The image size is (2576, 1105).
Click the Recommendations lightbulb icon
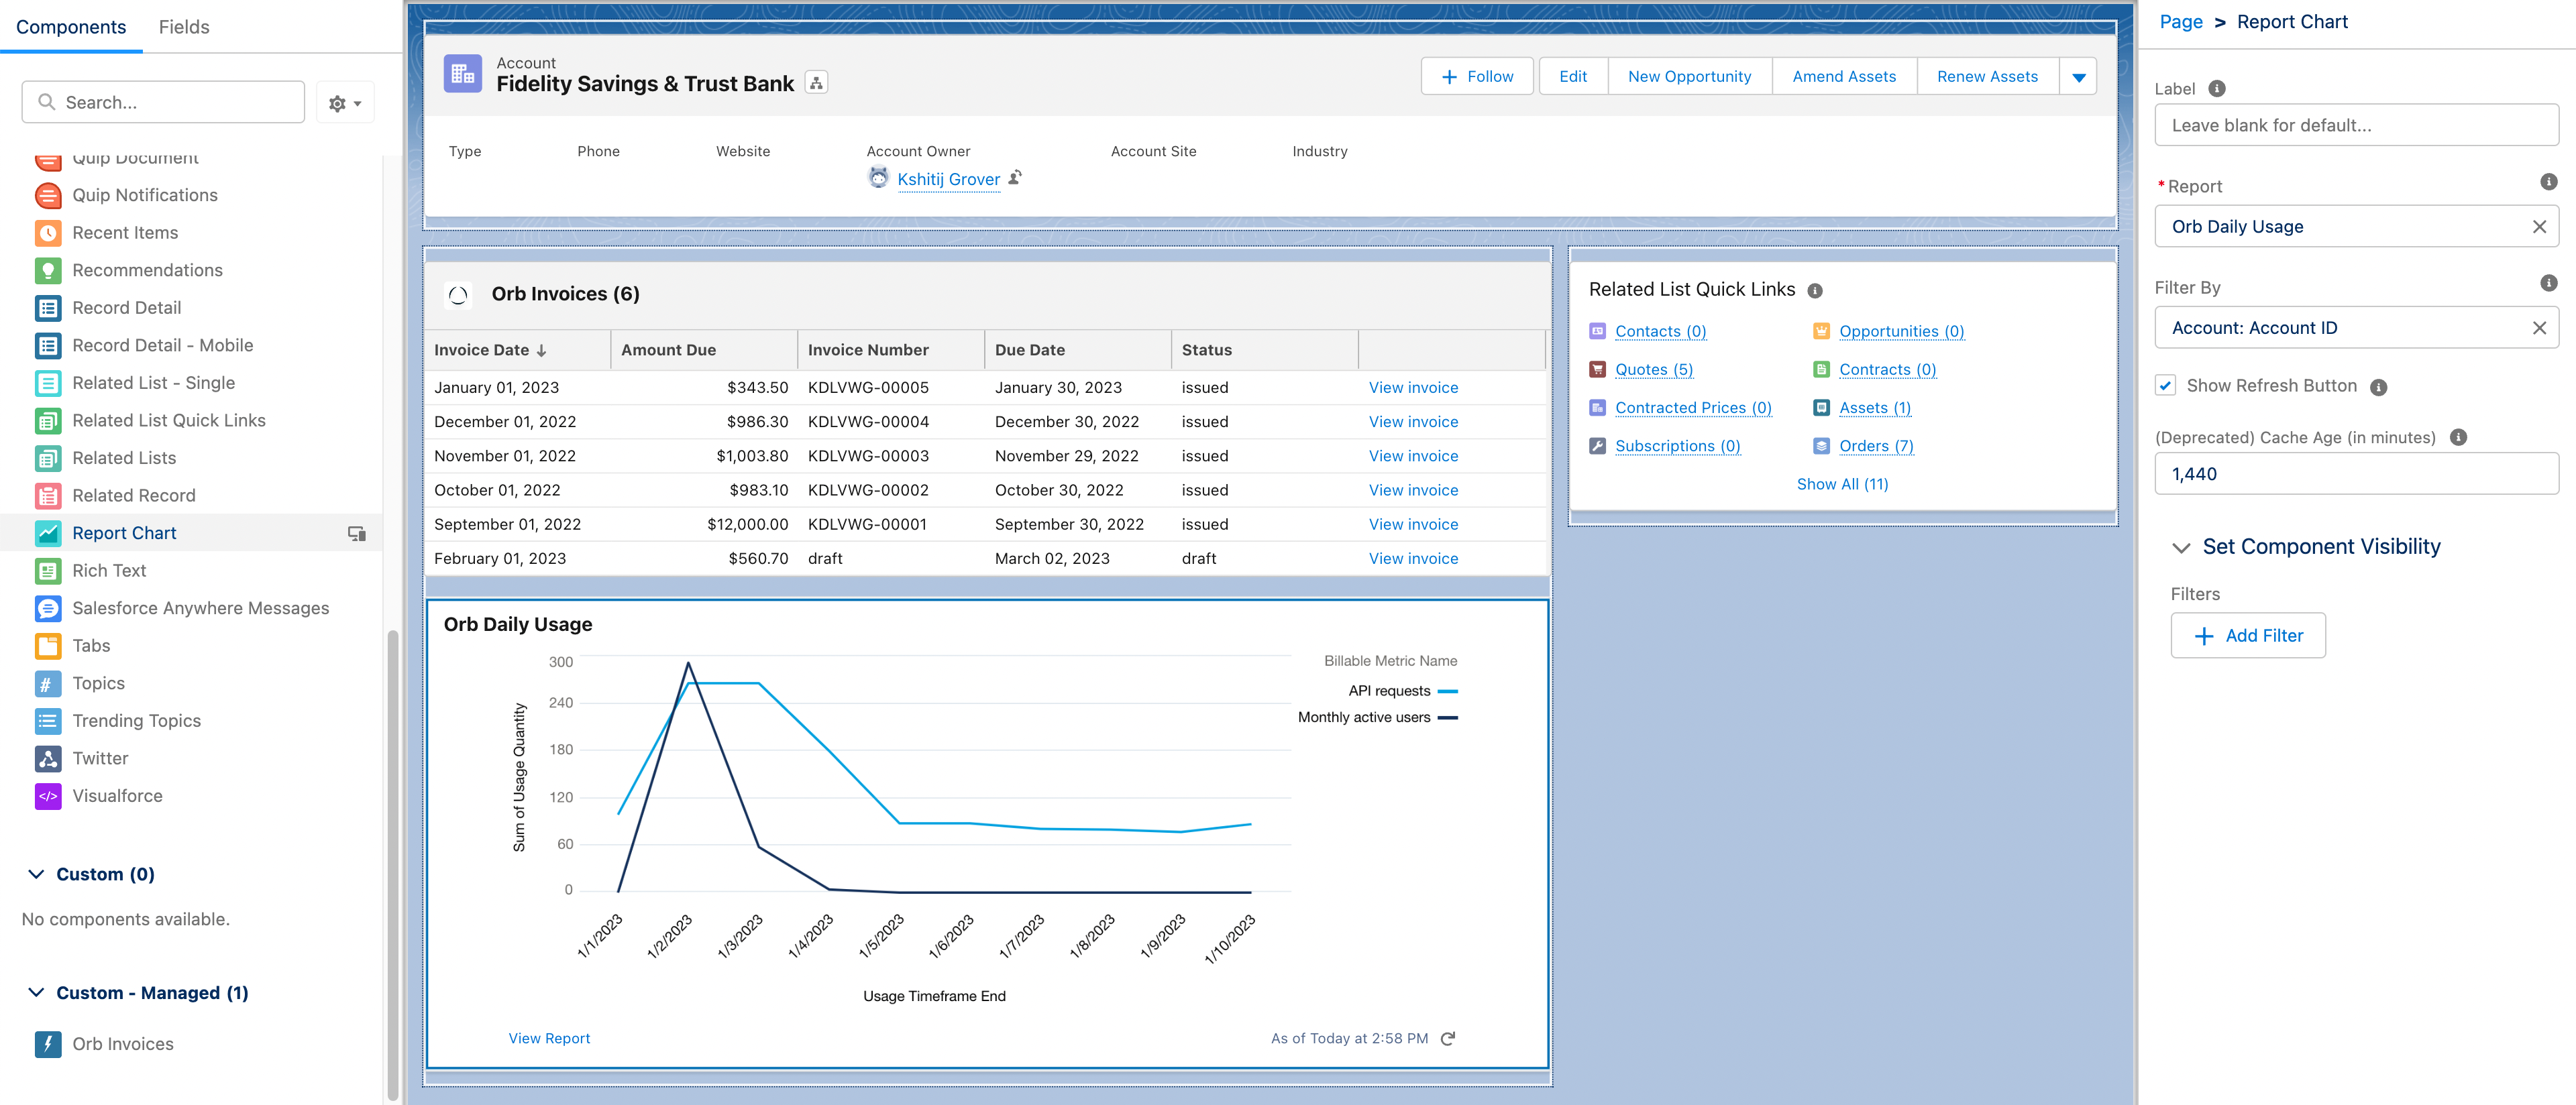(x=48, y=270)
